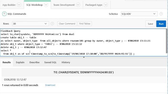The height and width of the screenshot is (94, 168).
Task: Expand the Packaged Apps chevron menu
Action: tap(106, 5)
